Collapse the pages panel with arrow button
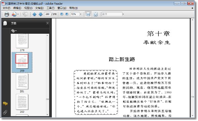 [x=48, y=23]
